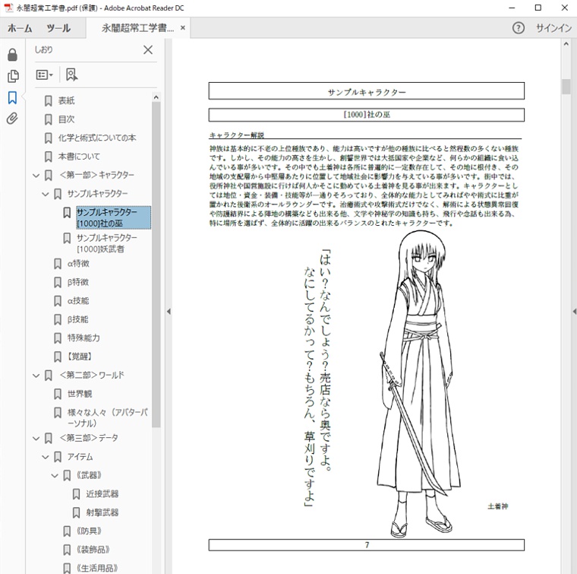577x574 pixels.
Task: Open the 目次 bookmark
Action: tap(66, 119)
